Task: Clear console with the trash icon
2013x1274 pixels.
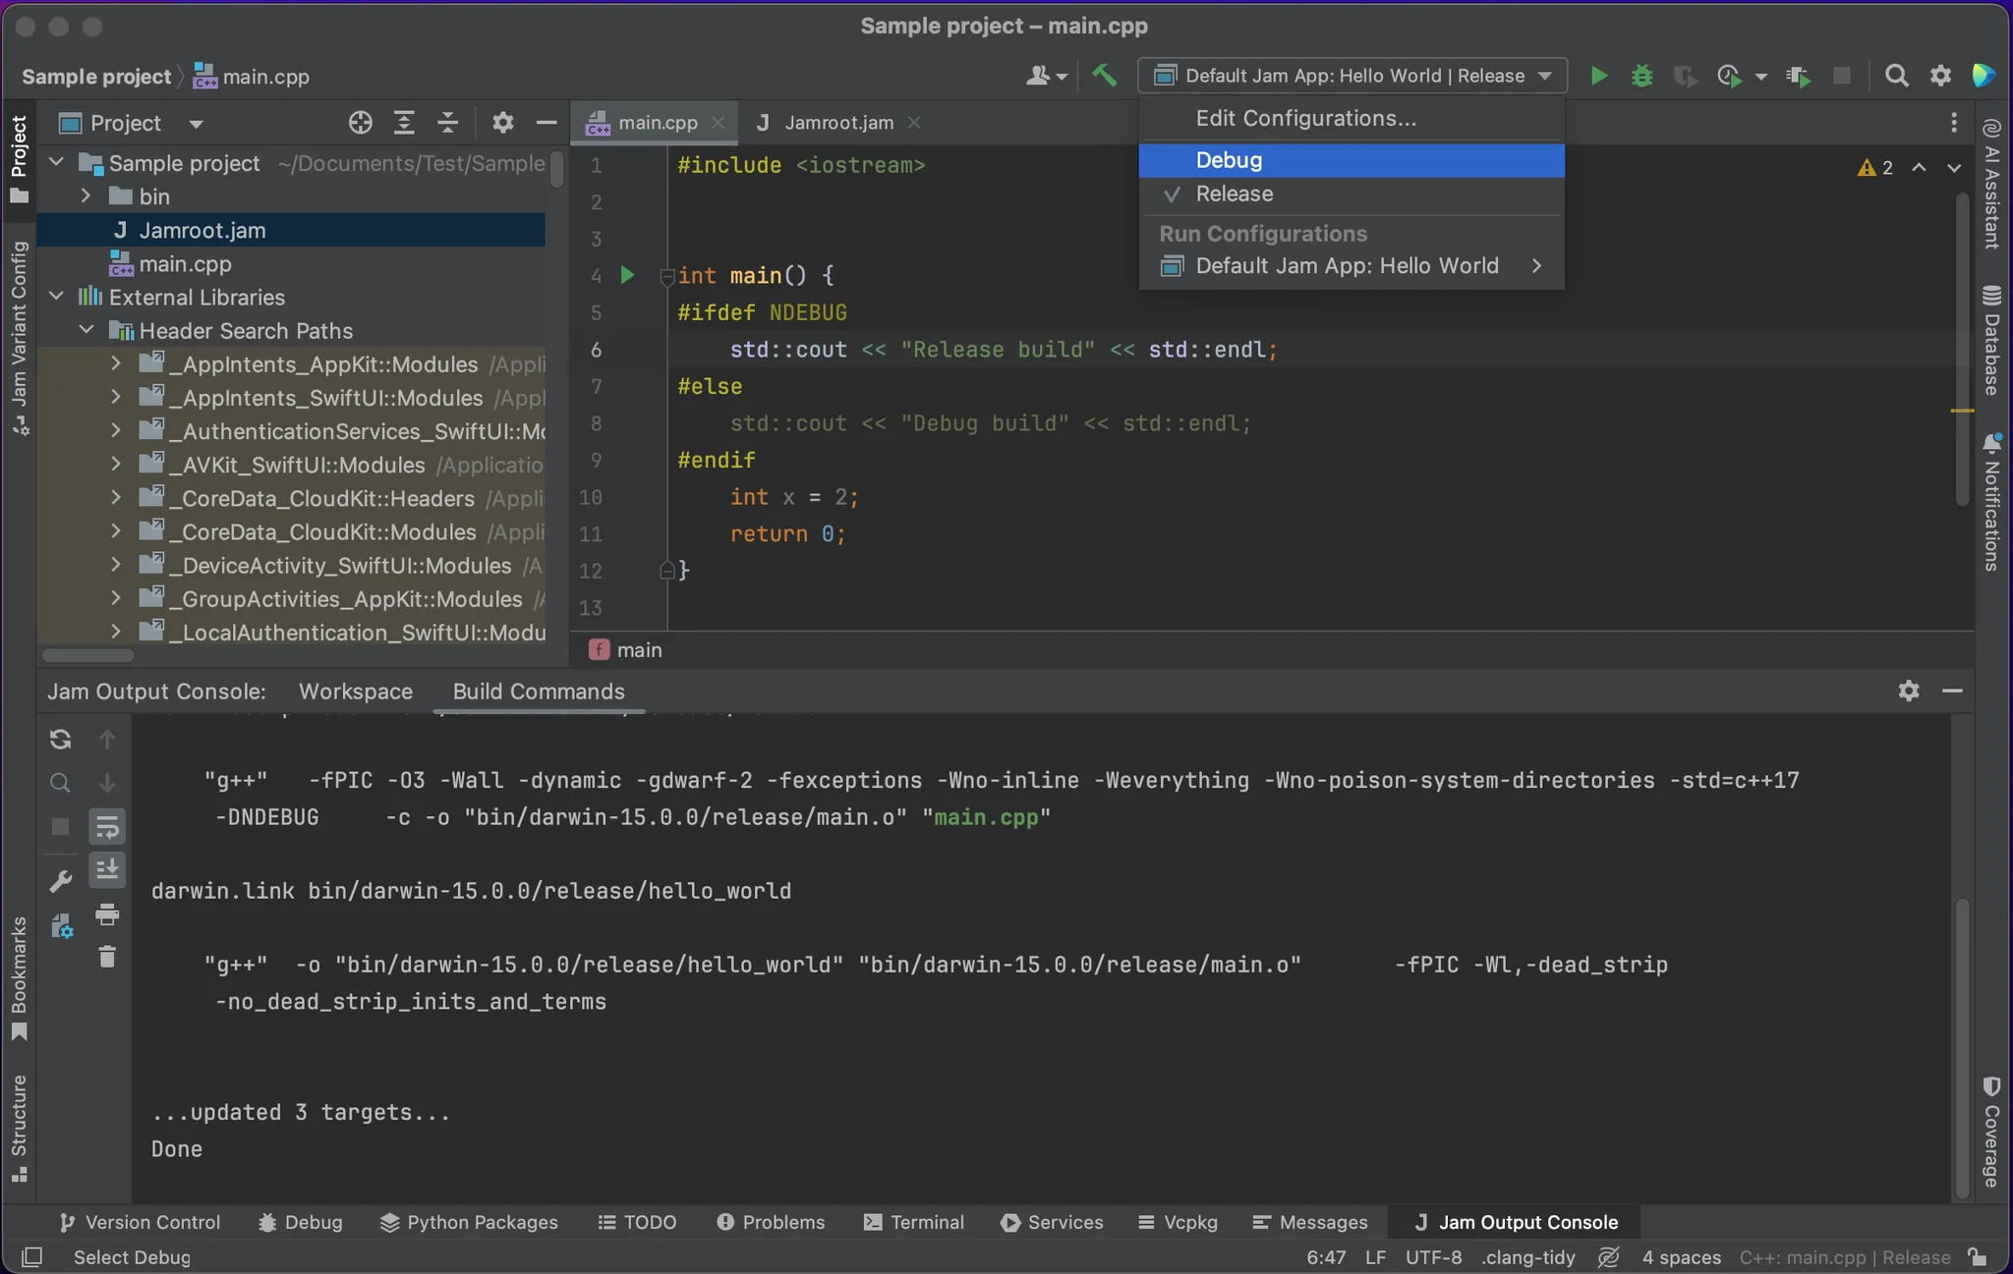Action: tap(107, 956)
